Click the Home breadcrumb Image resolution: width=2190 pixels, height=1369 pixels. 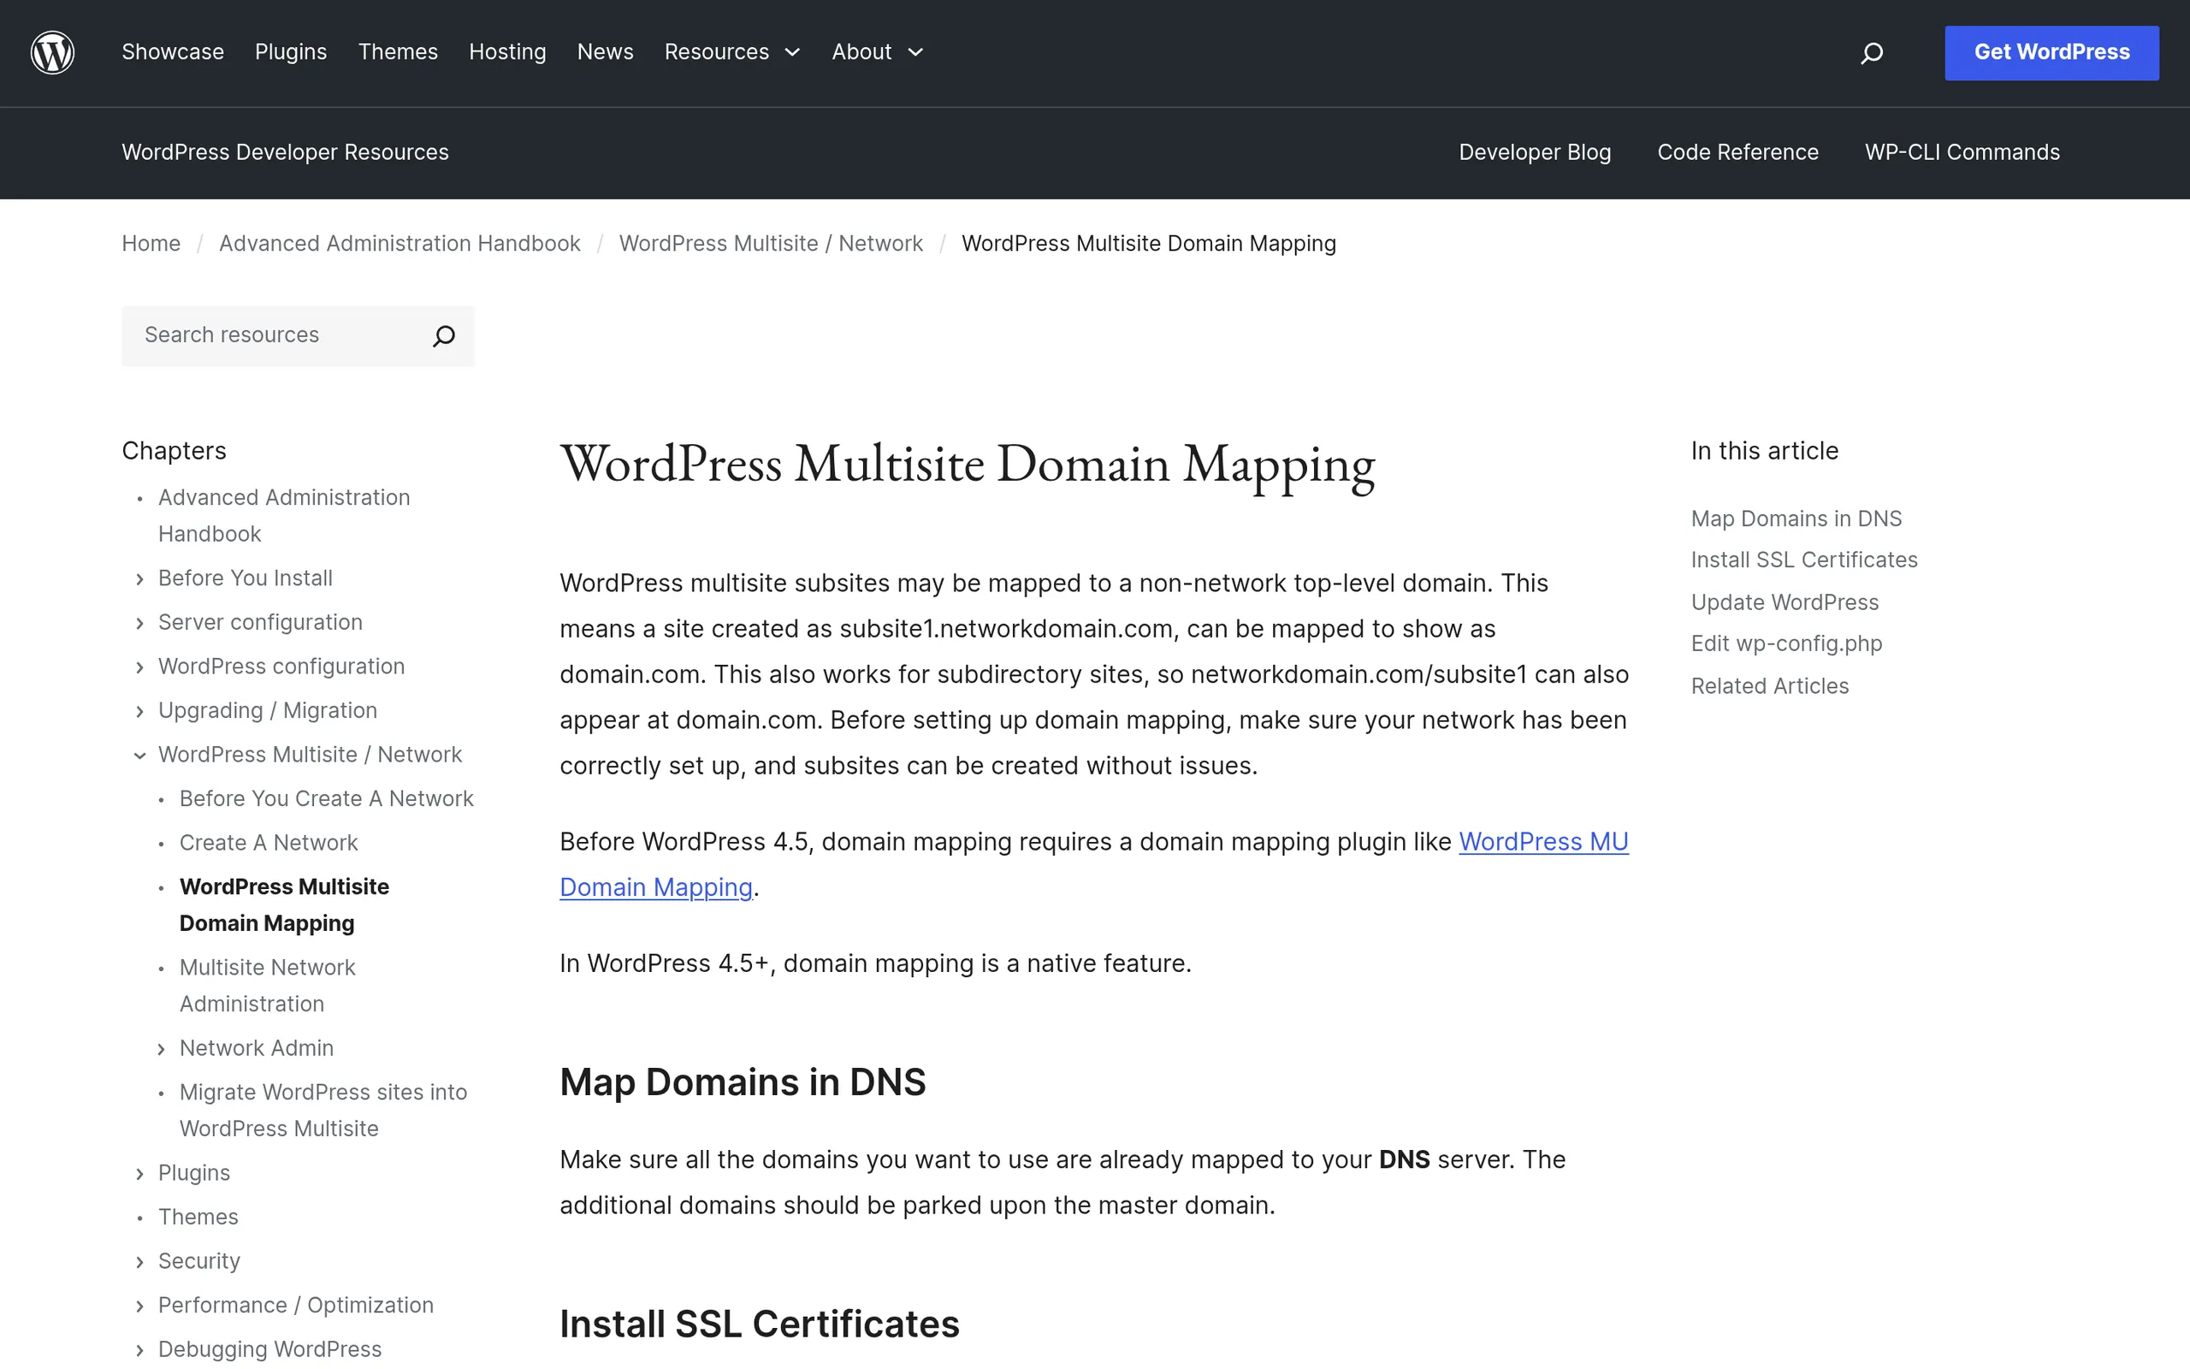point(151,244)
